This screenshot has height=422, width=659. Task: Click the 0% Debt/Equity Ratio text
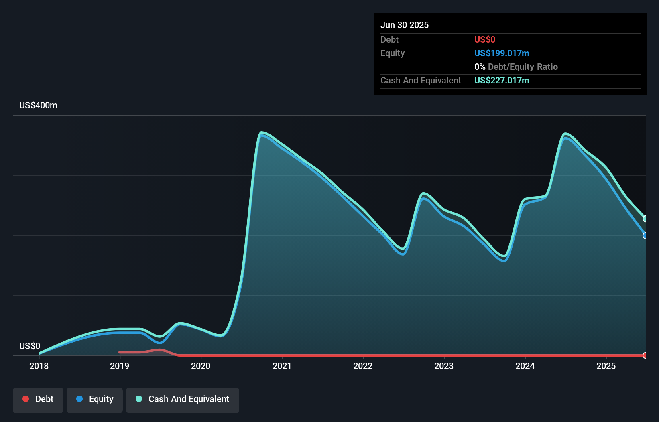coord(516,67)
